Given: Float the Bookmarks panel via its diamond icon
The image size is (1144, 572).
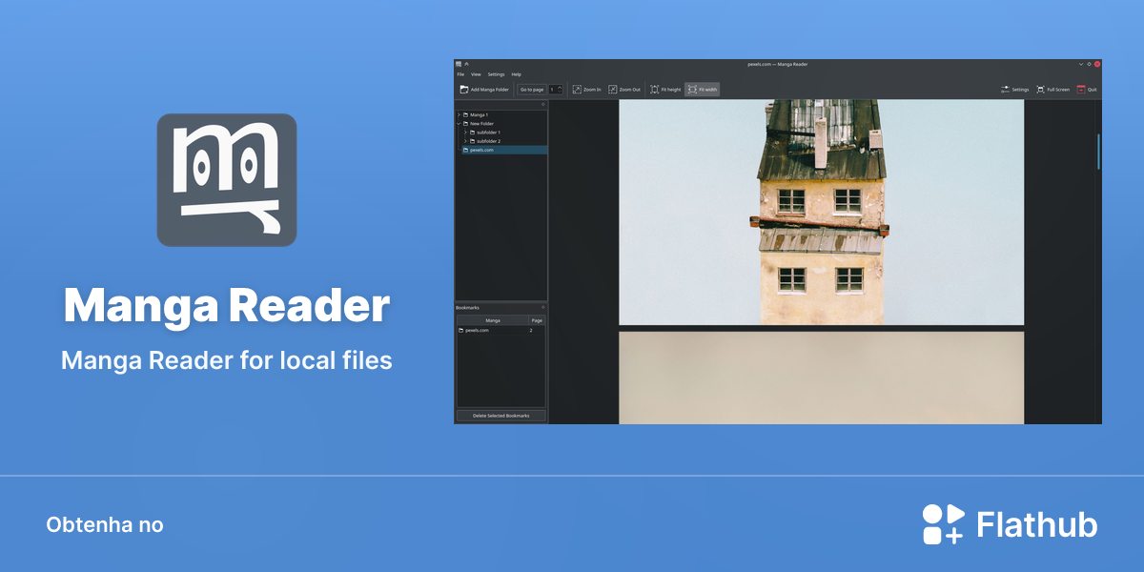Looking at the screenshot, I should [543, 307].
